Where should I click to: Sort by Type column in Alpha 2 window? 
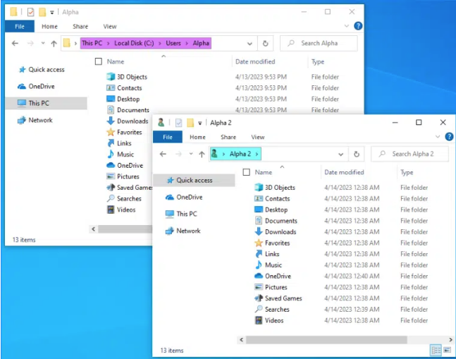click(x=407, y=172)
